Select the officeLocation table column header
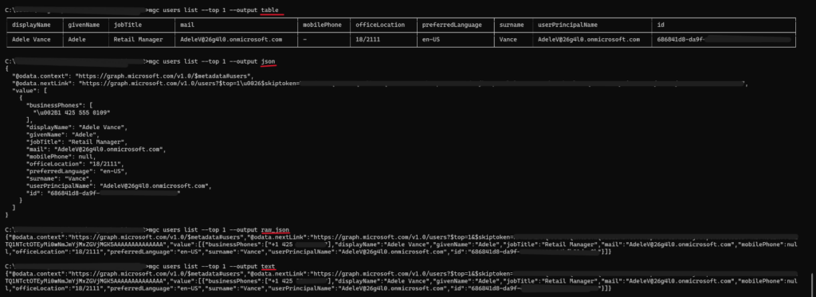 pyautogui.click(x=380, y=25)
